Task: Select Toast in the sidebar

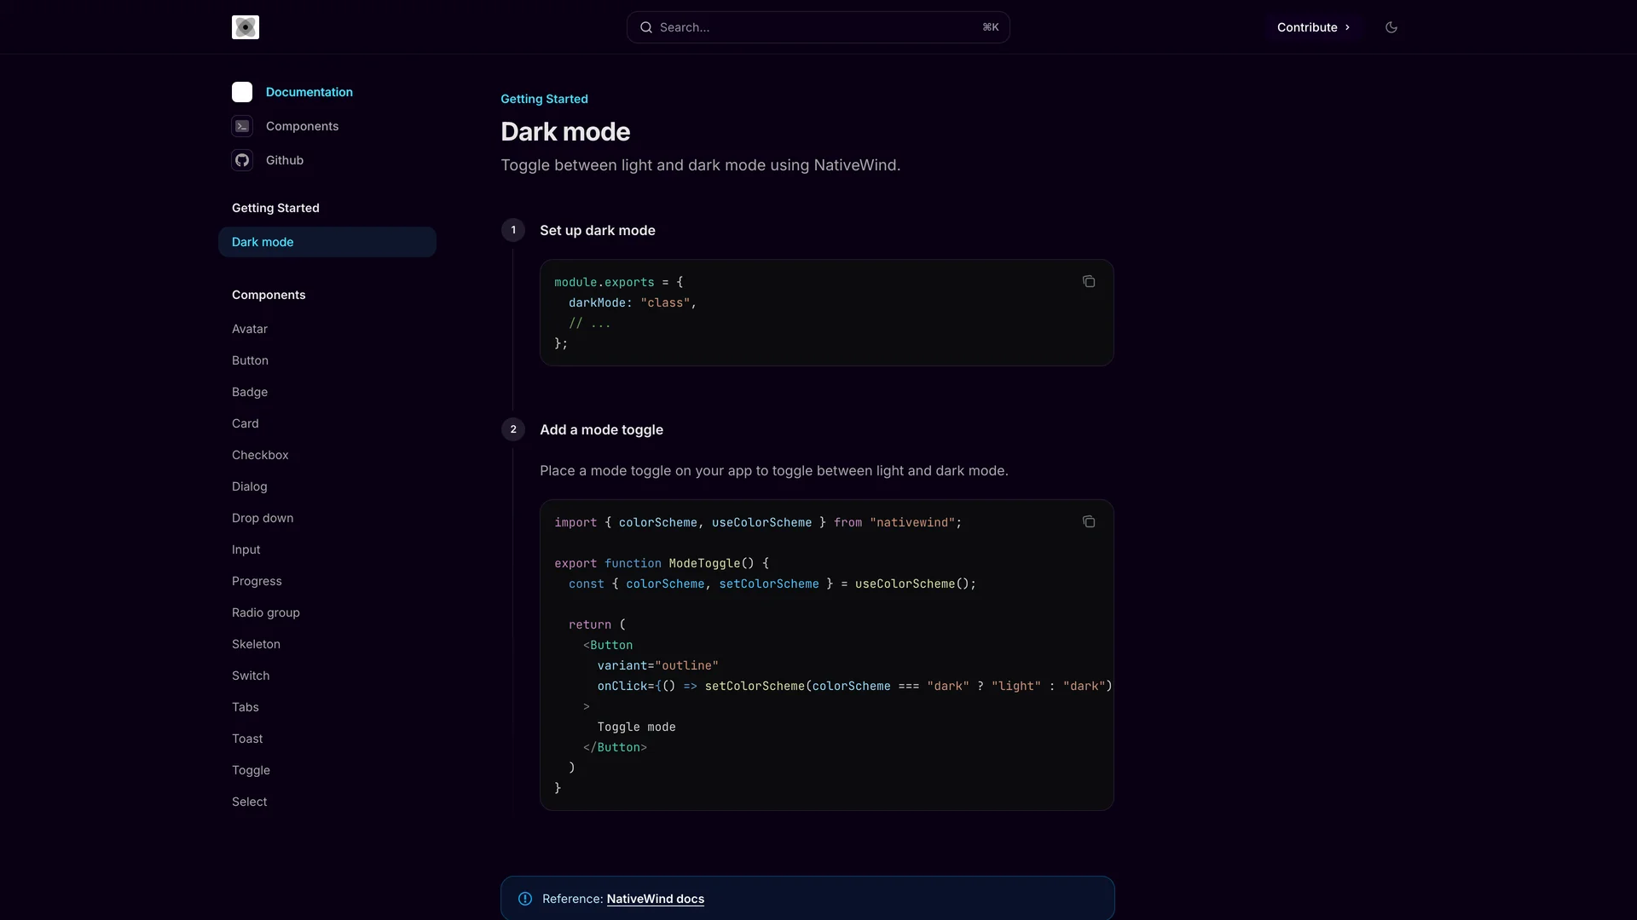Action: click(x=247, y=739)
